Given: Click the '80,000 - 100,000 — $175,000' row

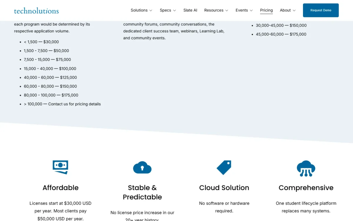Looking at the screenshot, I should [x=51, y=95].
